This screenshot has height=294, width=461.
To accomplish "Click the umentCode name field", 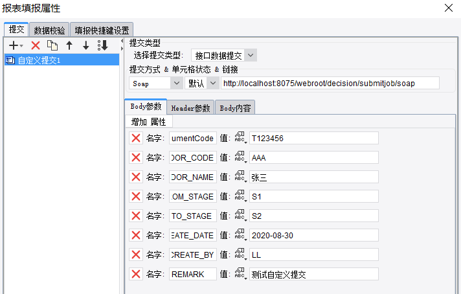I will pos(193,138).
